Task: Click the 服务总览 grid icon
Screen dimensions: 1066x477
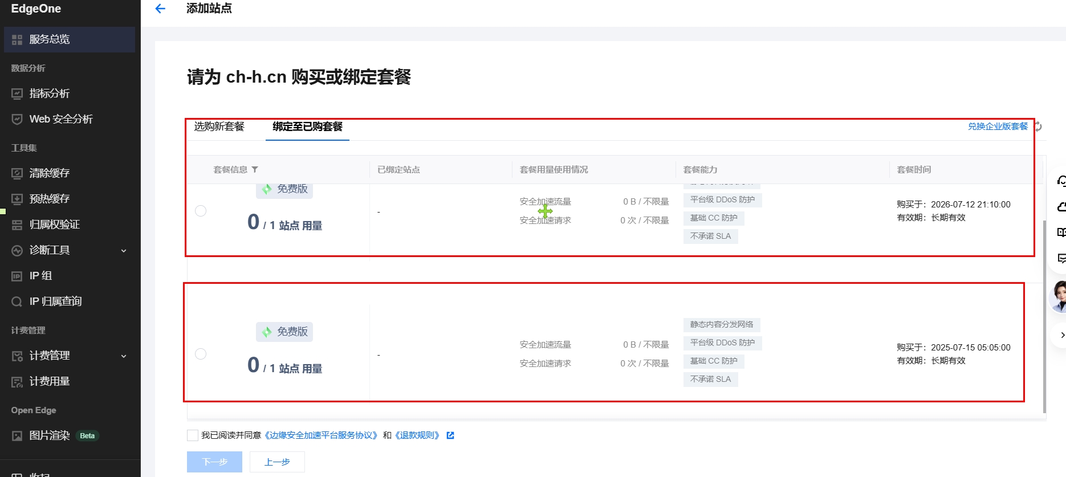Action: (17, 39)
